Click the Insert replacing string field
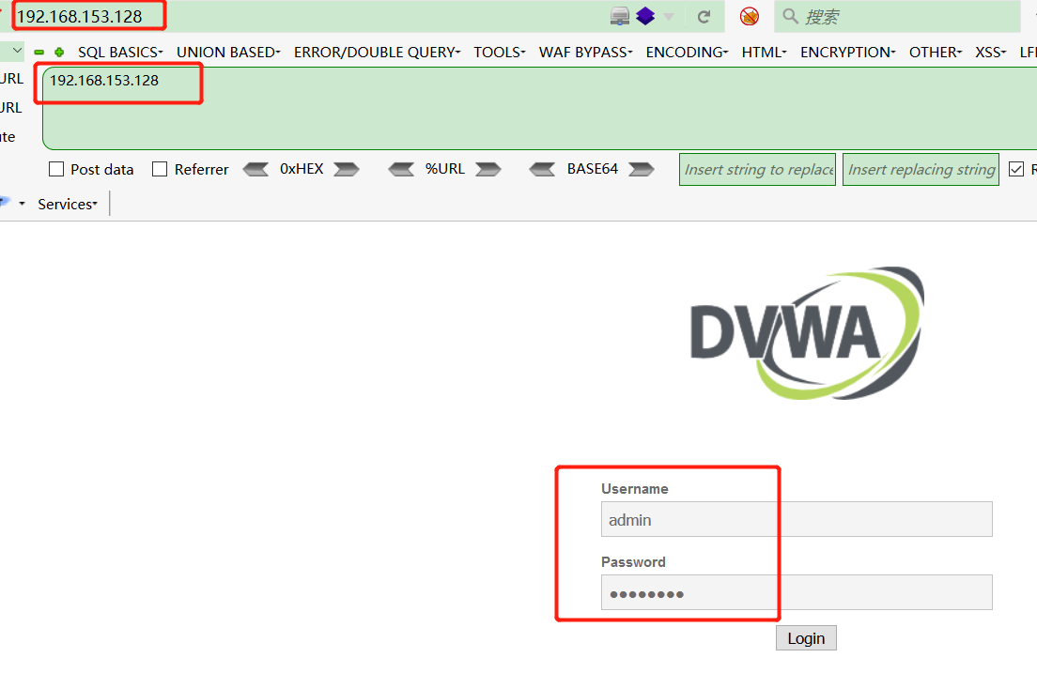 pyautogui.click(x=921, y=169)
